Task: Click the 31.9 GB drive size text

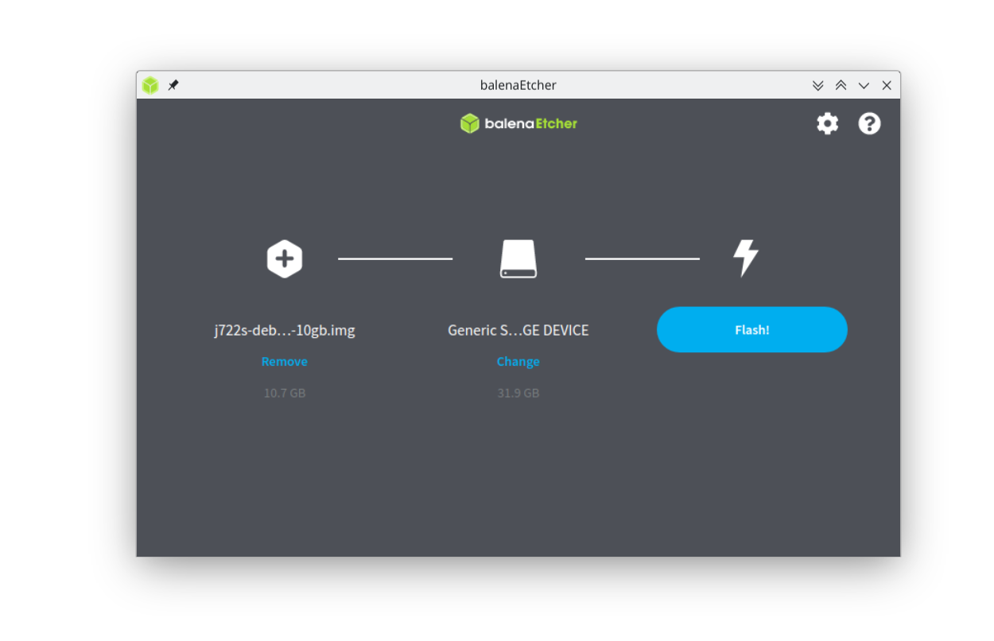Action: pyautogui.click(x=518, y=392)
